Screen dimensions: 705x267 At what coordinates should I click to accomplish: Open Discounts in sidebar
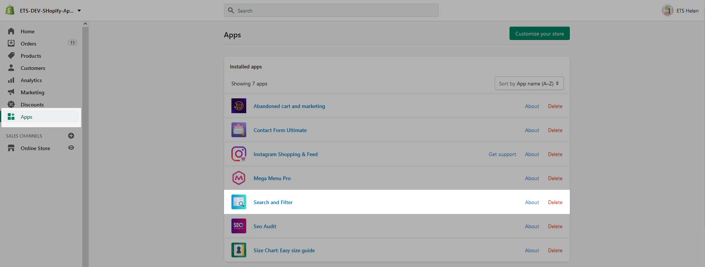(32, 105)
